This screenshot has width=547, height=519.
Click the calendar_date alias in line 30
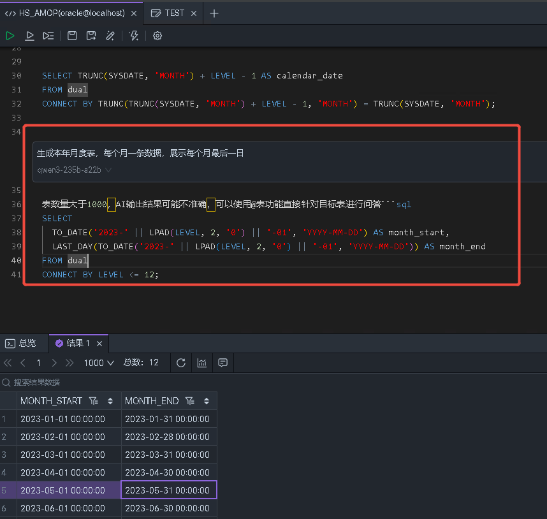[x=309, y=76]
